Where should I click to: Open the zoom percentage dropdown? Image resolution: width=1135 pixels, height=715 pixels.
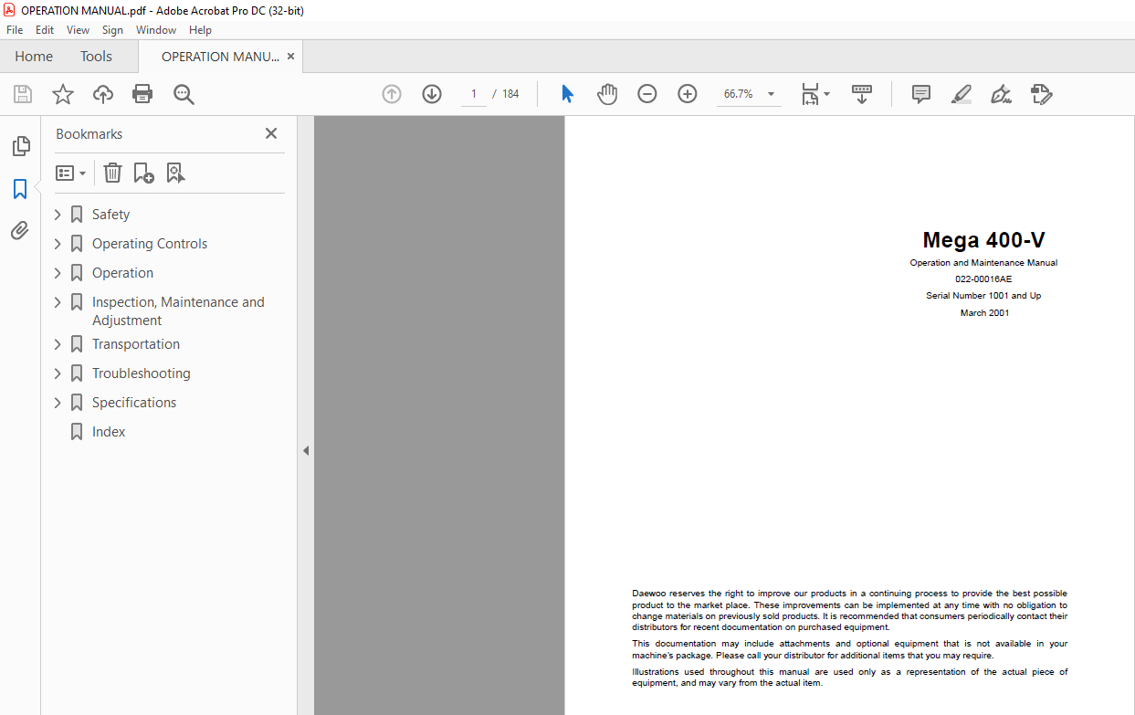click(x=771, y=94)
